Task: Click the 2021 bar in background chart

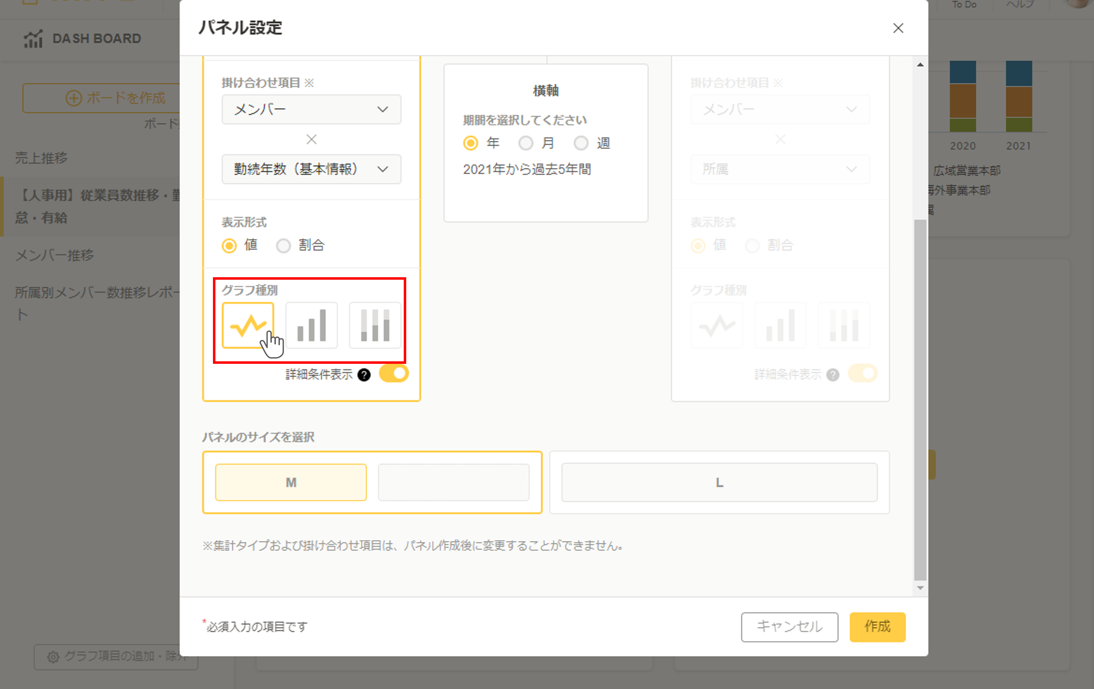Action: point(1019,96)
